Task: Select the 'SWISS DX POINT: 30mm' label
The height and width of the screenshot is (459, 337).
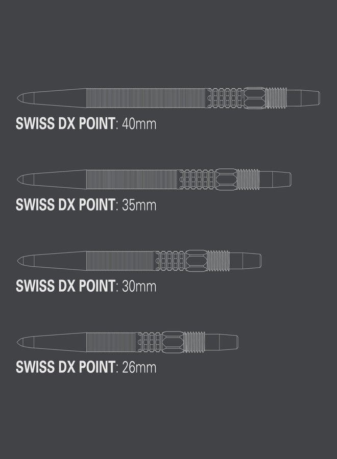Action: pyautogui.click(x=86, y=286)
